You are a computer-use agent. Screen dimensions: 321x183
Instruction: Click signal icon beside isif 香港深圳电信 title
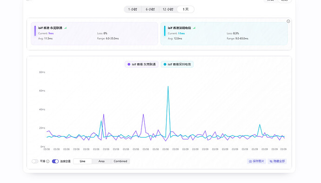(x=194, y=28)
